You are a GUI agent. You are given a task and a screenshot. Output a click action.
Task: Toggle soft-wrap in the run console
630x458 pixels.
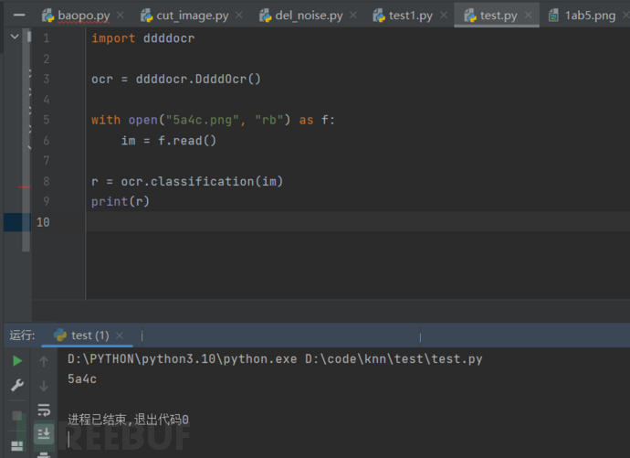(x=43, y=410)
